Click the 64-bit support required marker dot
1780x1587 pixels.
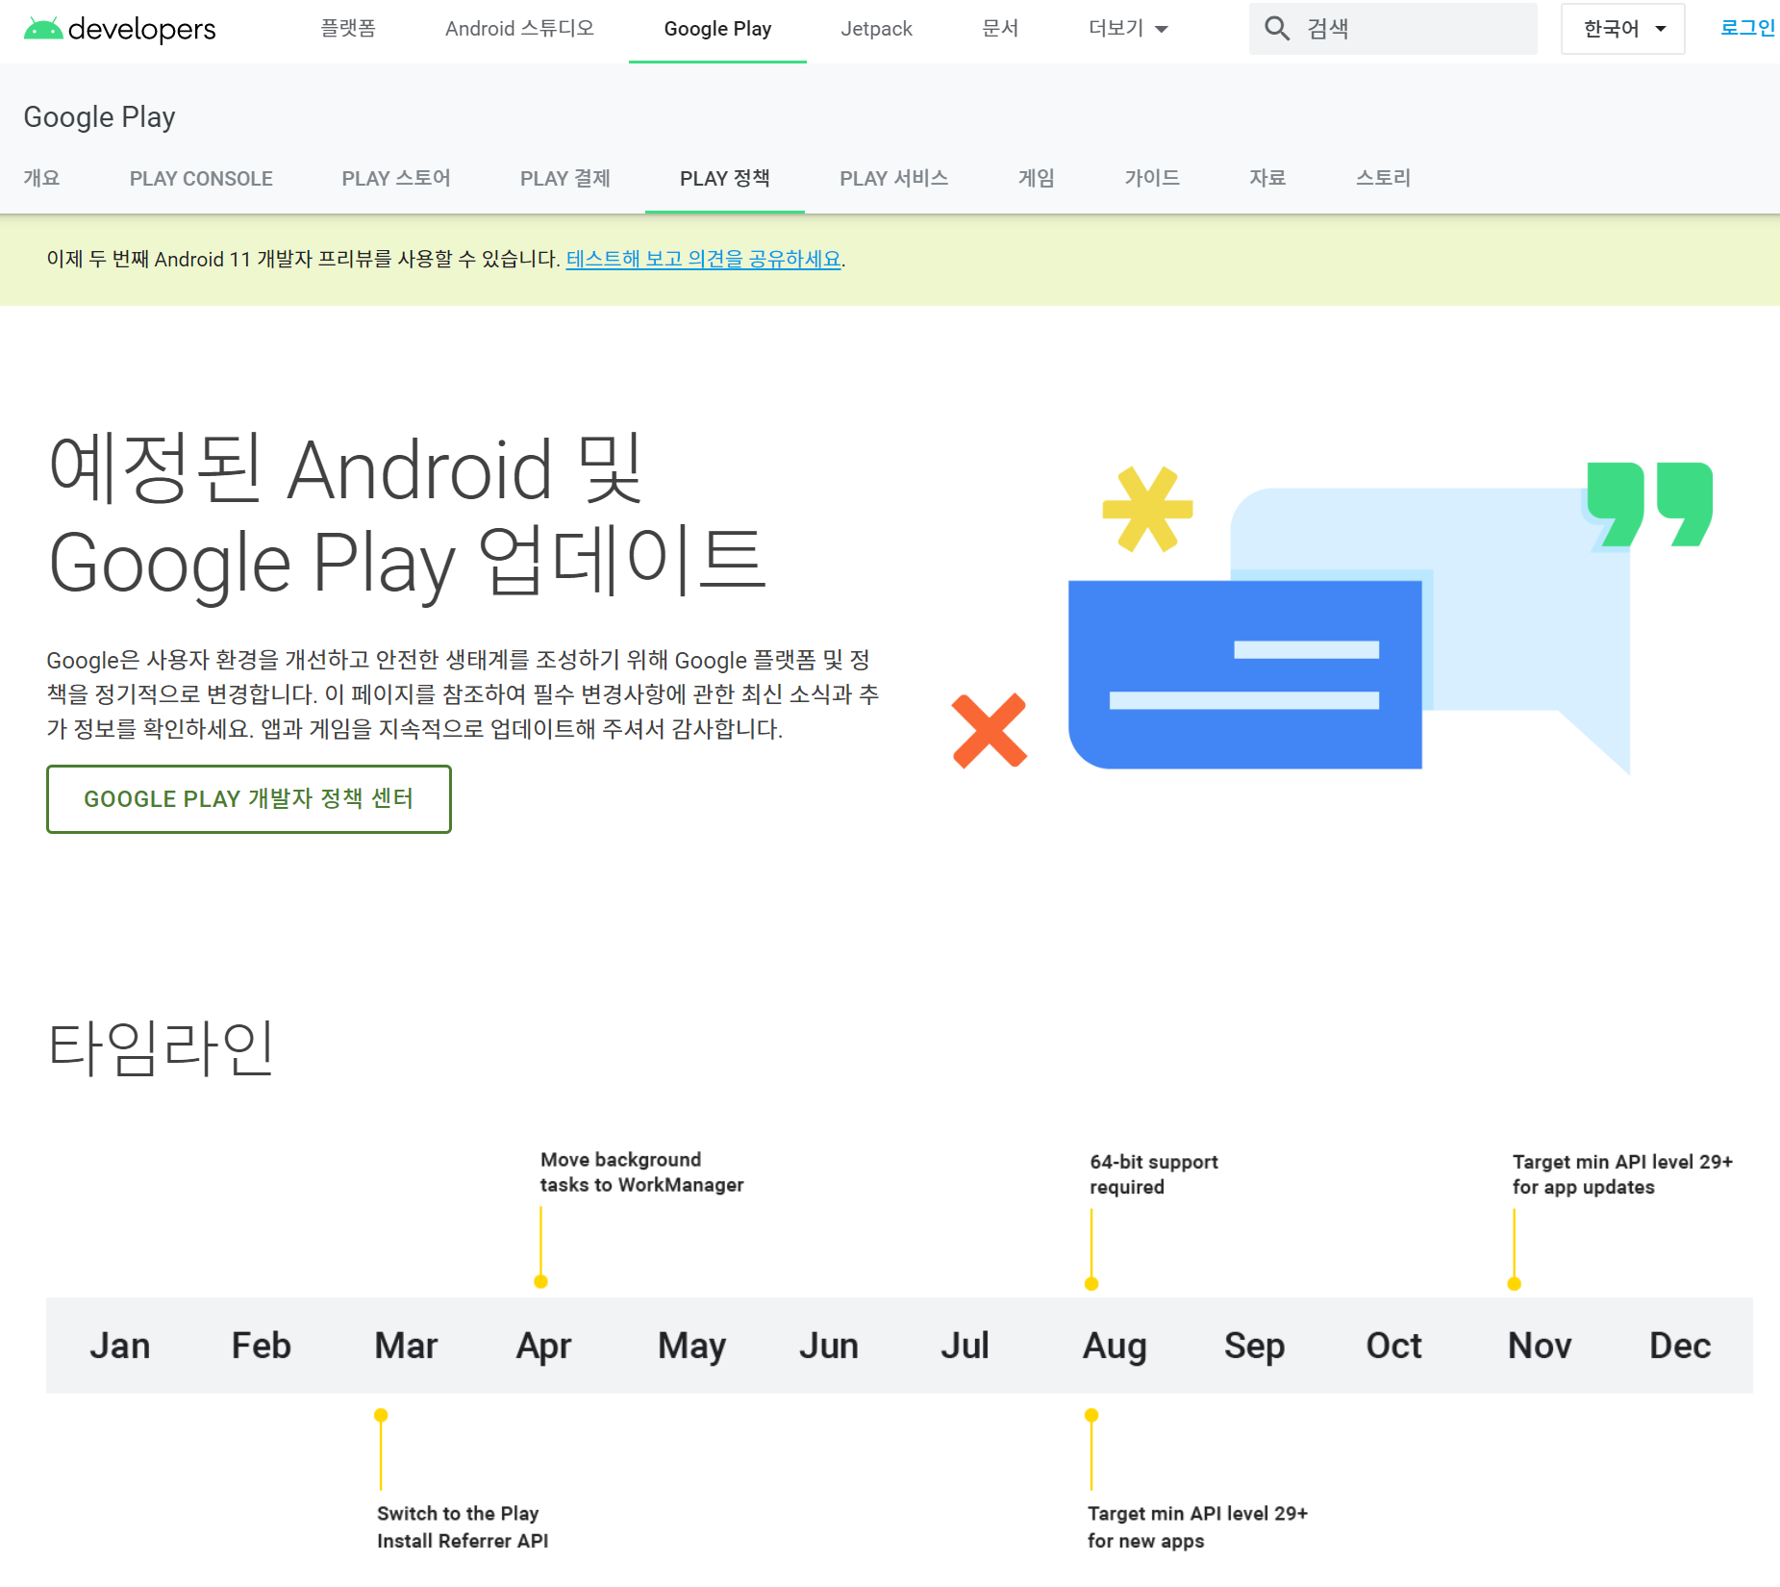(1091, 1283)
